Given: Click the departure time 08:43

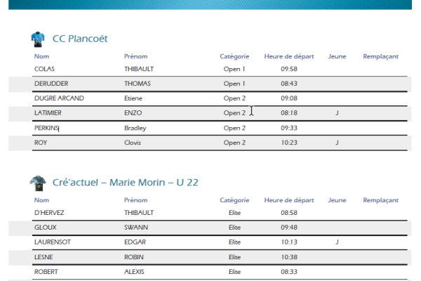Looking at the screenshot, I should tap(289, 84).
